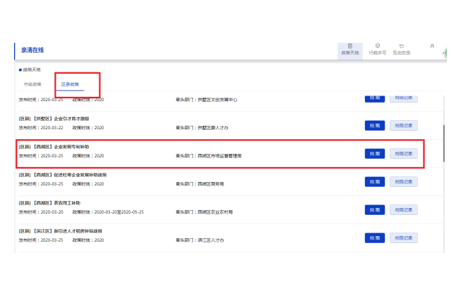This screenshot has width=451, height=281.
Task: Click 兑现记录 for 拱墅区文创发展中心 policy row
Action: tap(403, 98)
